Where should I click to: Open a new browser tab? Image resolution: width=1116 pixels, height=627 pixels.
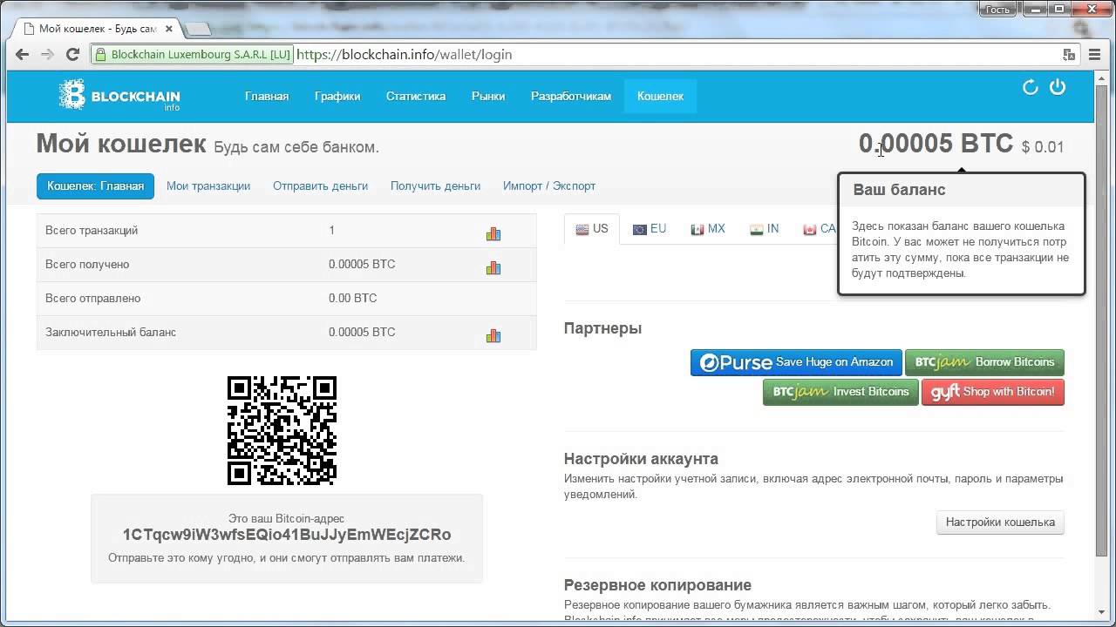pos(198,30)
